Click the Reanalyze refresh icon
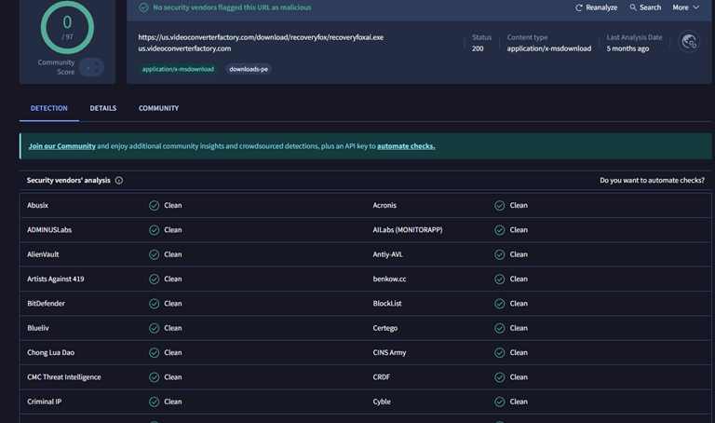This screenshot has width=715, height=423. coord(579,7)
